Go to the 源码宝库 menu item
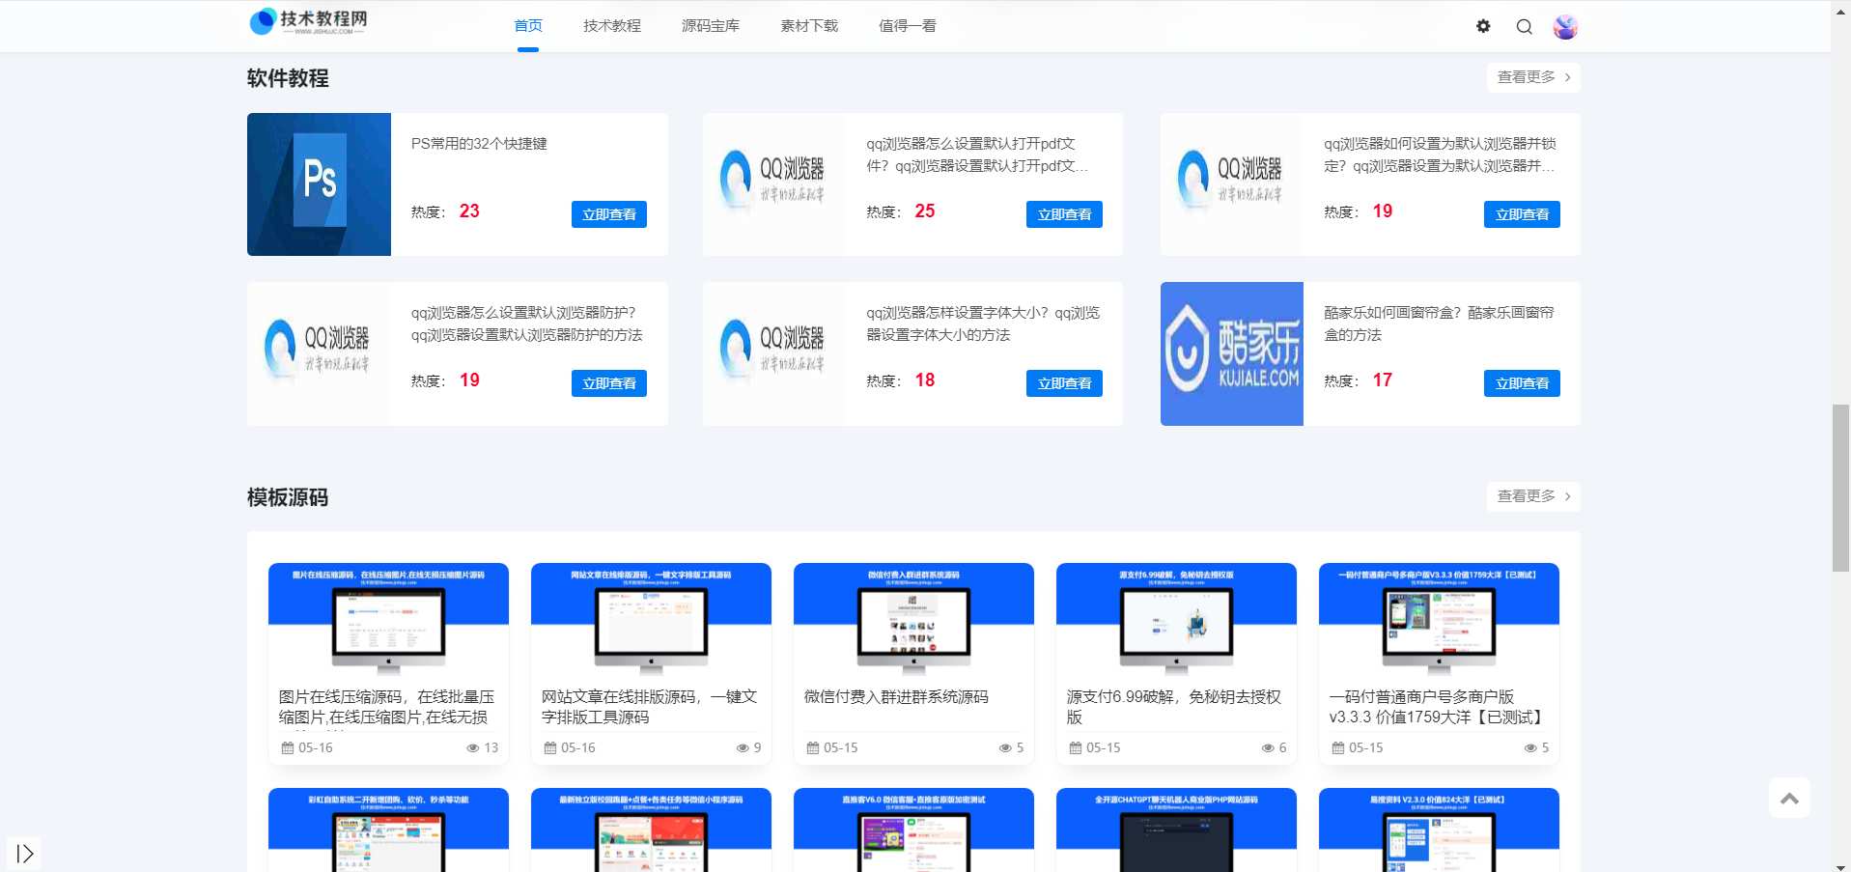 710,26
